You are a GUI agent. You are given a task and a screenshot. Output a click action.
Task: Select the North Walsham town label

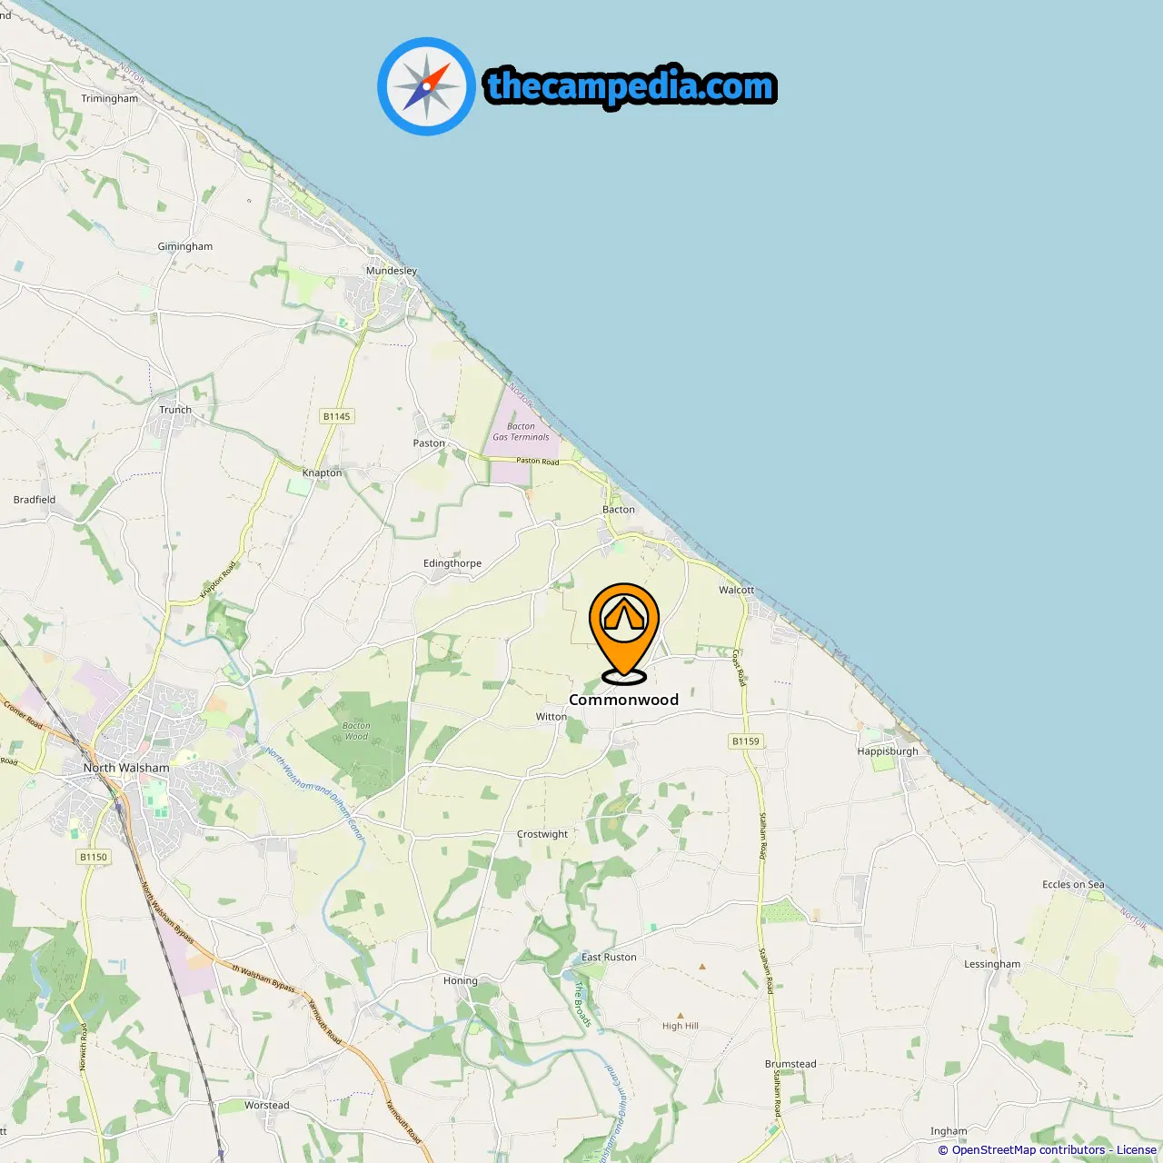coord(126,768)
